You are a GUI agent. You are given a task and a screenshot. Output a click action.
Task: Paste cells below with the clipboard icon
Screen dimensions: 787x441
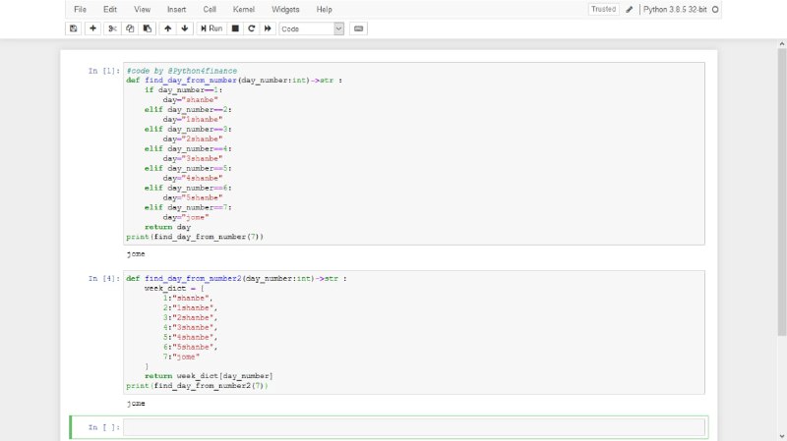pyautogui.click(x=147, y=28)
